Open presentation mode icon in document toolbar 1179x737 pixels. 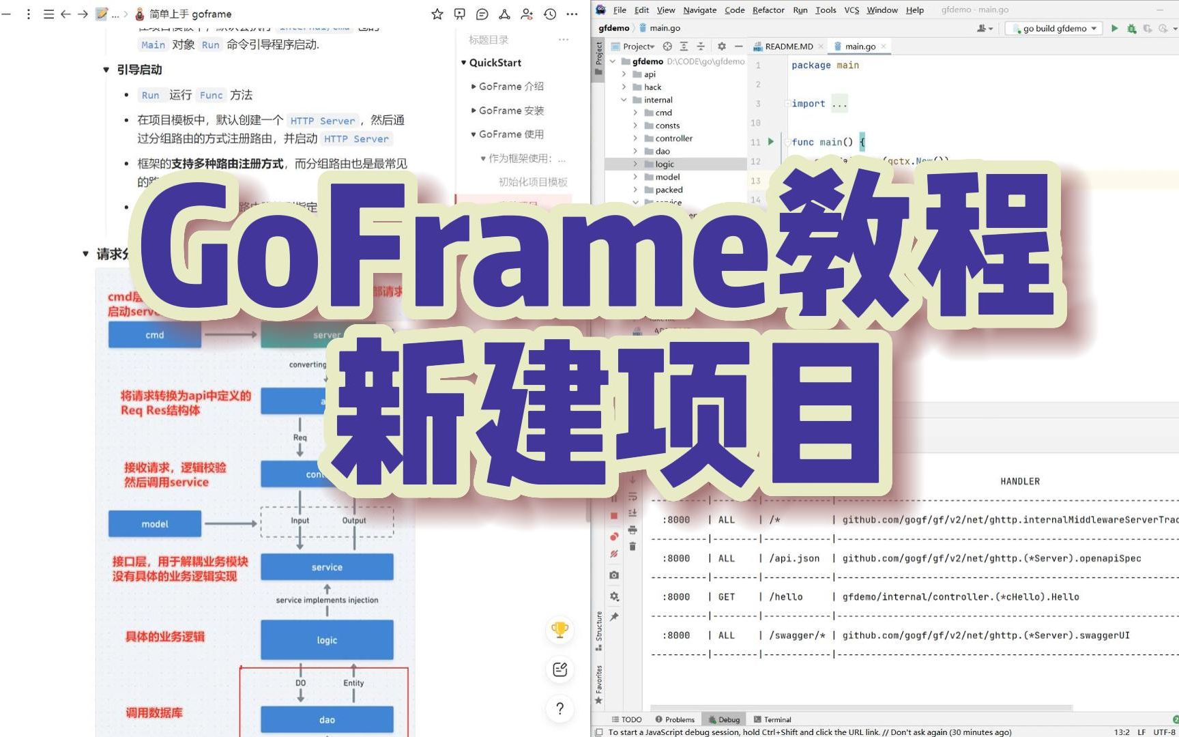(460, 14)
